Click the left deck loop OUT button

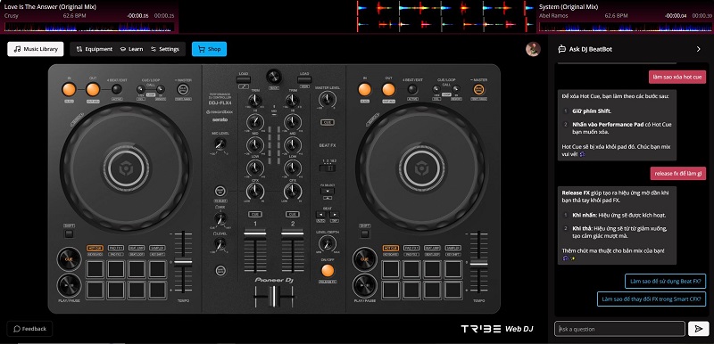click(x=93, y=89)
